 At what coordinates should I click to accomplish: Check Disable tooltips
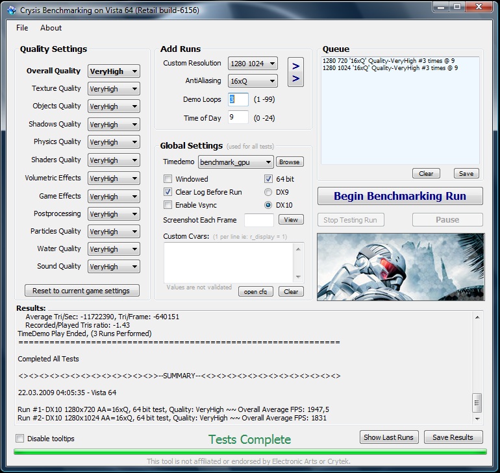(19, 439)
